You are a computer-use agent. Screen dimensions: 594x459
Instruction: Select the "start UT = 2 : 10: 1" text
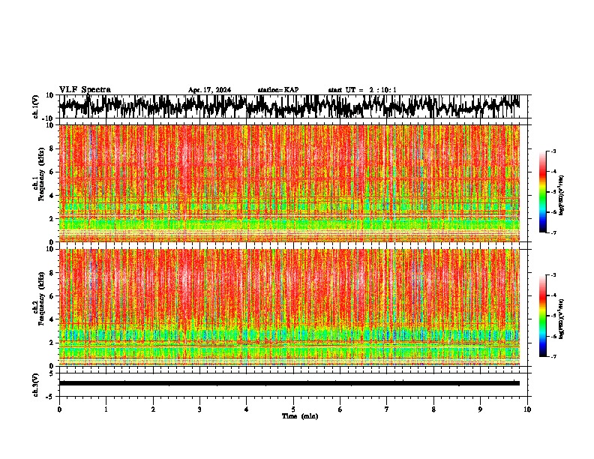362,90
